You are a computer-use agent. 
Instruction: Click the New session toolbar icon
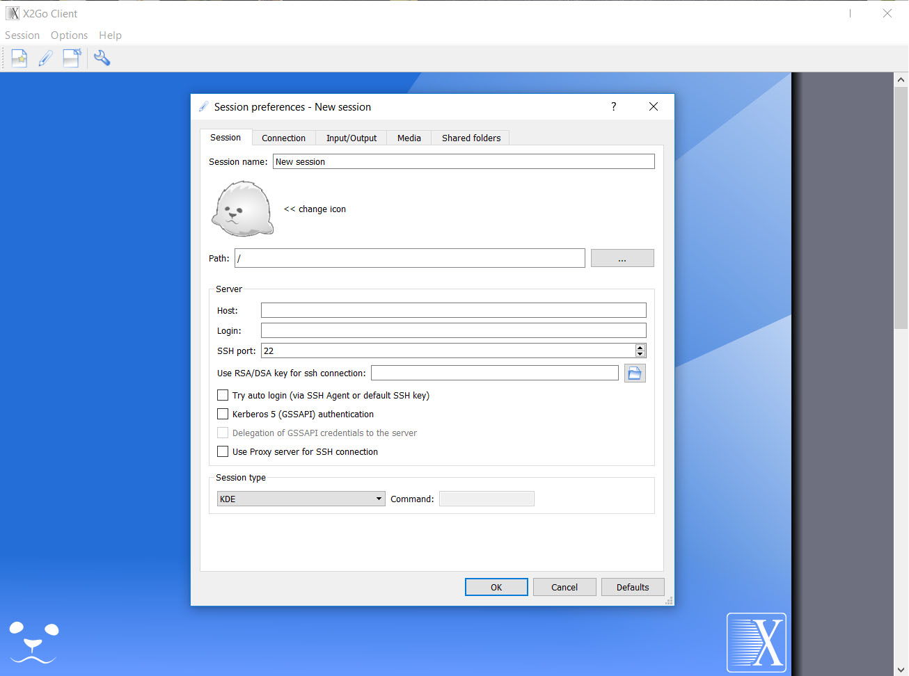pos(19,58)
